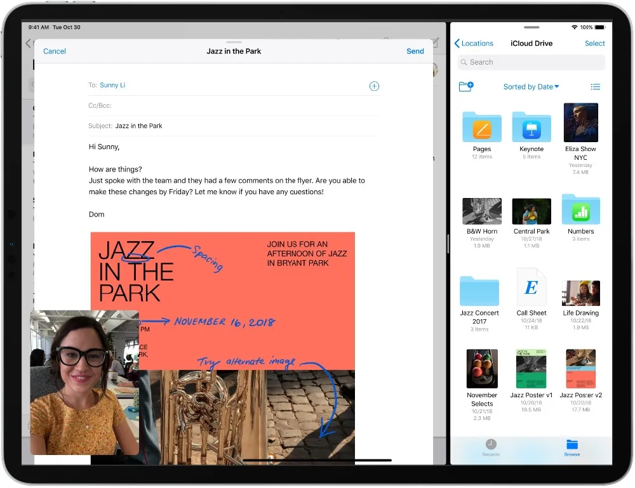Viewport: 635px width, 488px height.
Task: Expand the Sorted by Date dropdown
Action: (531, 86)
